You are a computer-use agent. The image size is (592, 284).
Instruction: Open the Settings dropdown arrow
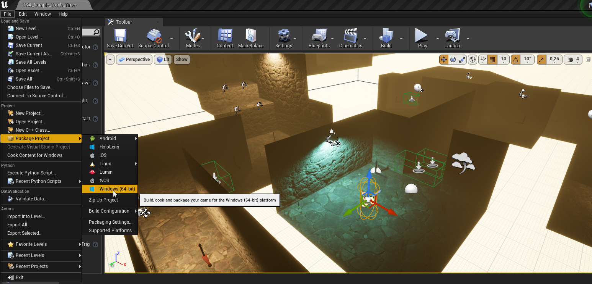pyautogui.click(x=295, y=39)
